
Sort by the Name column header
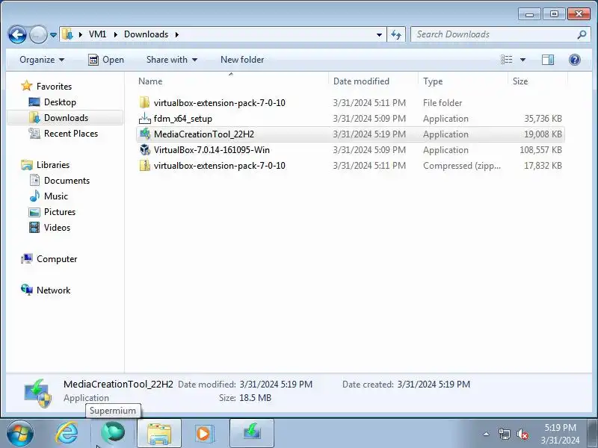tap(150, 81)
